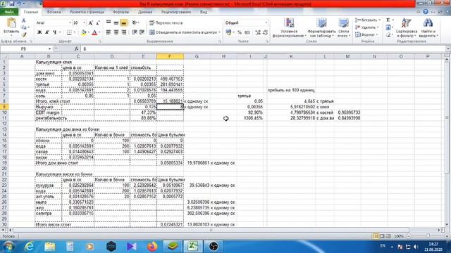Switch to the Разметка страницы tab
This screenshot has width=451, height=253.
point(87,12)
